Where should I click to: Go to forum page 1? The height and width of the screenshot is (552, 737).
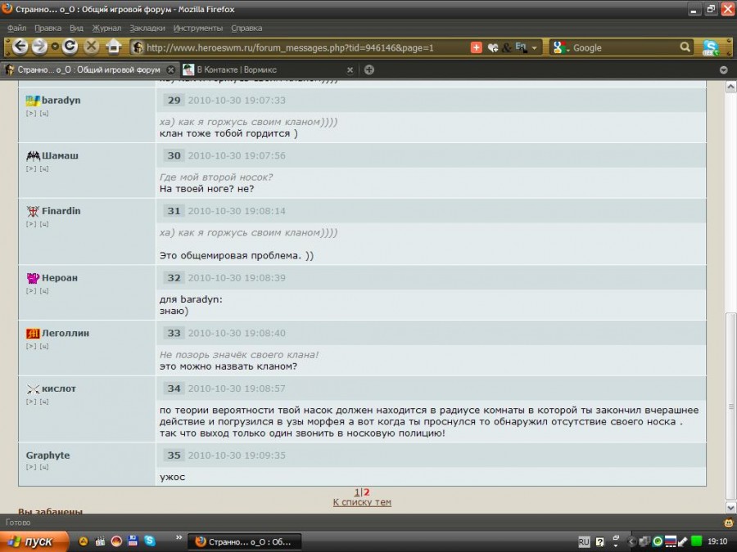[x=357, y=492]
